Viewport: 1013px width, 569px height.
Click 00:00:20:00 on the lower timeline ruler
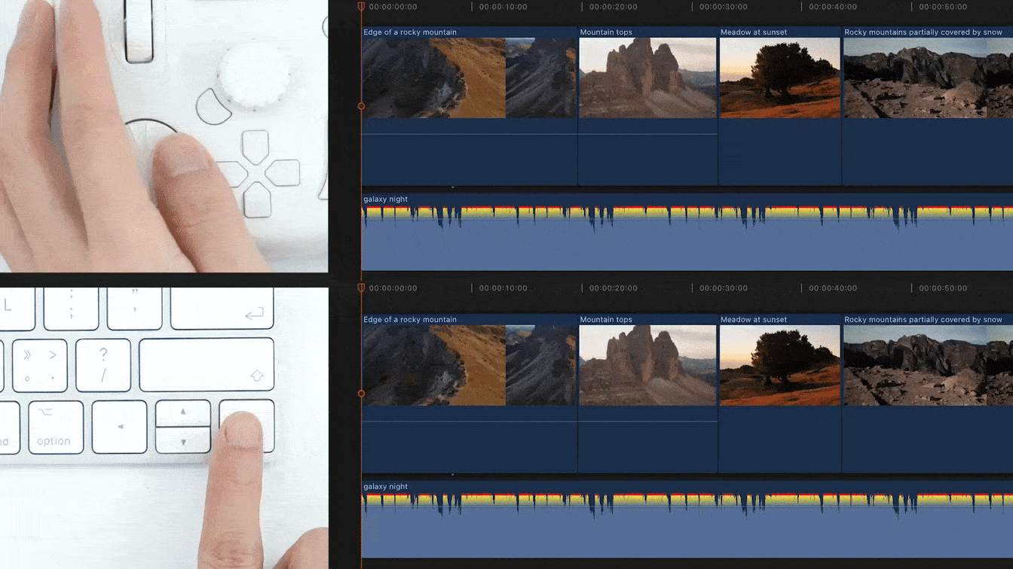click(x=614, y=288)
